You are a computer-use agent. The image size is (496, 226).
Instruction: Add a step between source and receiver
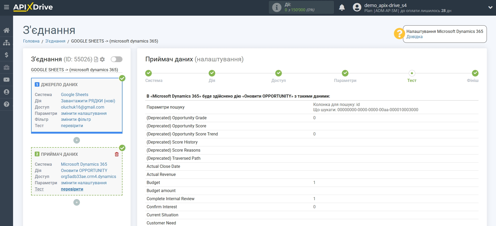click(77, 140)
